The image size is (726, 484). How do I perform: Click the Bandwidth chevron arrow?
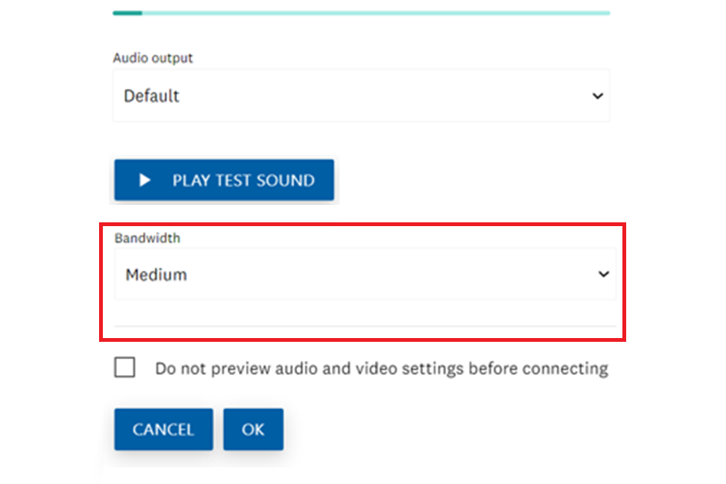pyautogui.click(x=603, y=275)
